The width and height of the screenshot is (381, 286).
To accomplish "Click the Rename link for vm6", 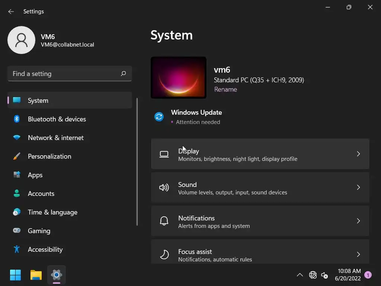I will pyautogui.click(x=225, y=89).
